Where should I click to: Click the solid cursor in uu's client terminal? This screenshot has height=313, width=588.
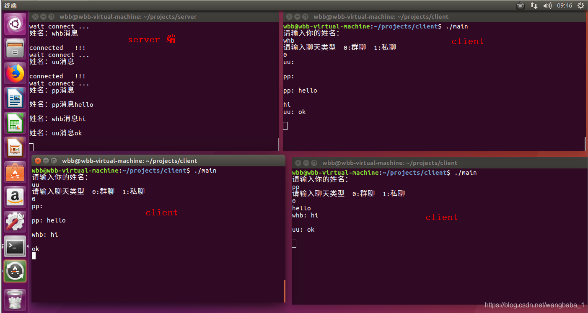(34, 256)
